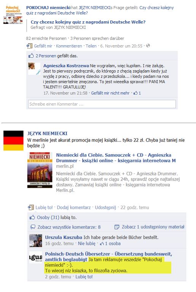Click Kommentieren under the first post
Screen dimensions: 196x292
tap(69, 46)
